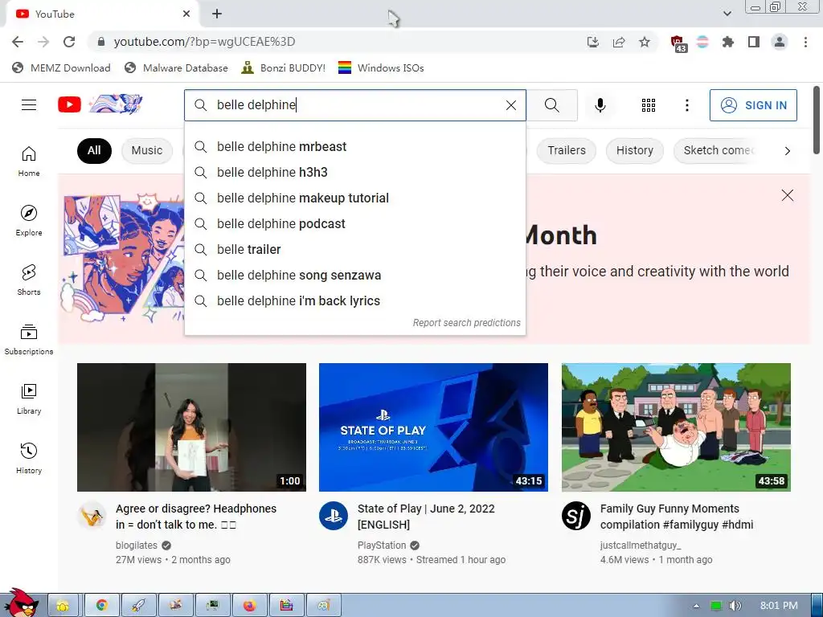Open Windows ISOs bookmark

tap(381, 67)
